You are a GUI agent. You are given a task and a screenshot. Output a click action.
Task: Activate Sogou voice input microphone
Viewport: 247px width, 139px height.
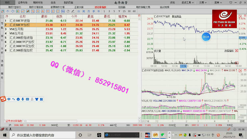coord(23,99)
